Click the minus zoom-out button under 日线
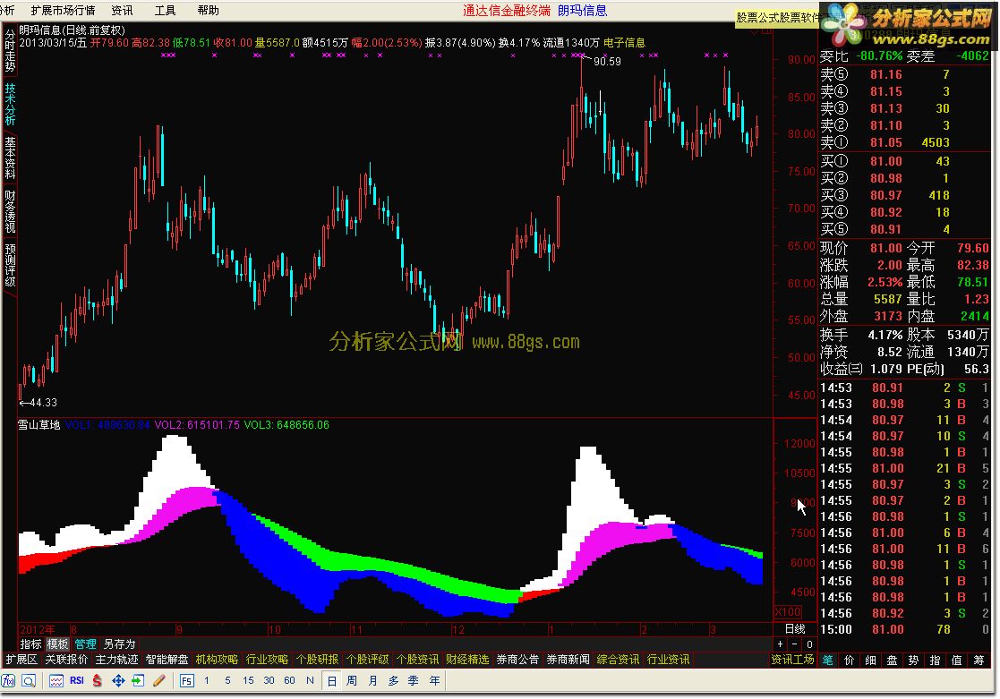 795,644
